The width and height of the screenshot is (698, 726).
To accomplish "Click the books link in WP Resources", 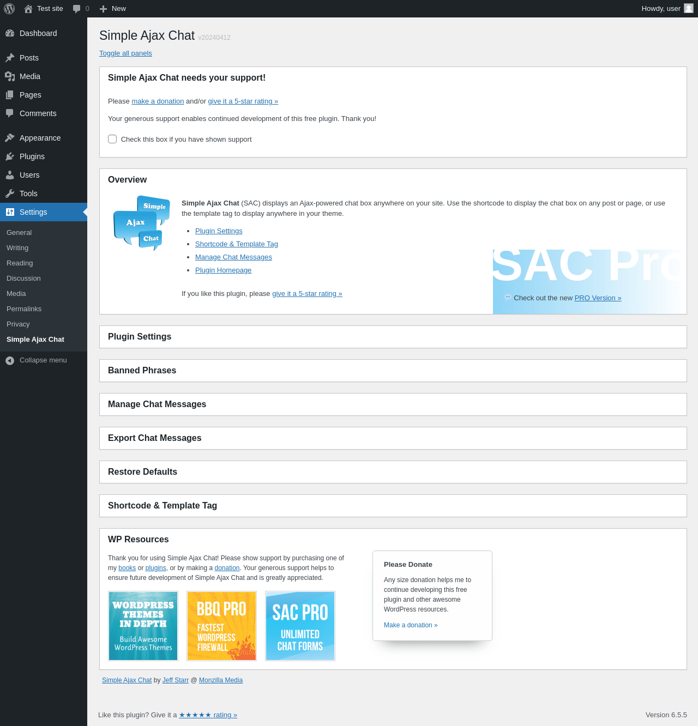I will pos(127,568).
